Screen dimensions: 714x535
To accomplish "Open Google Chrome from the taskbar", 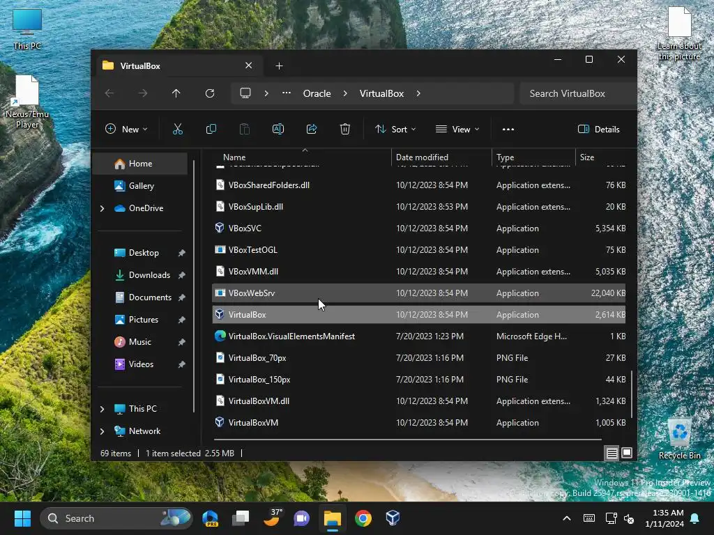I will [363, 518].
